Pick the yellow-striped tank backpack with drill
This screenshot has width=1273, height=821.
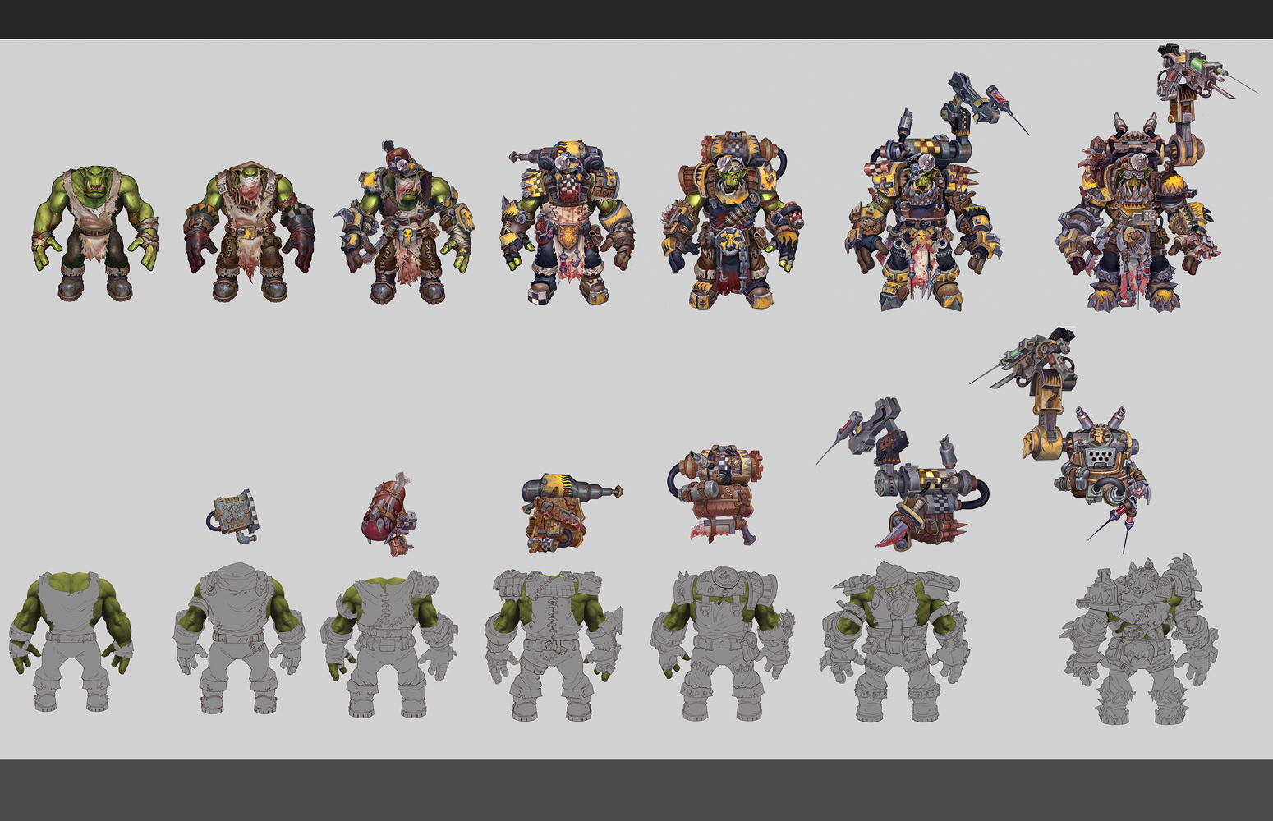pos(572,512)
